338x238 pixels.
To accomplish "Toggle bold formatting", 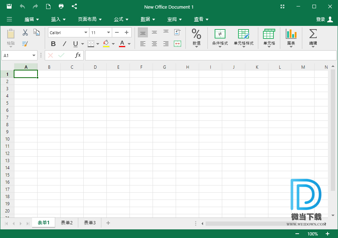I will click(53, 44).
